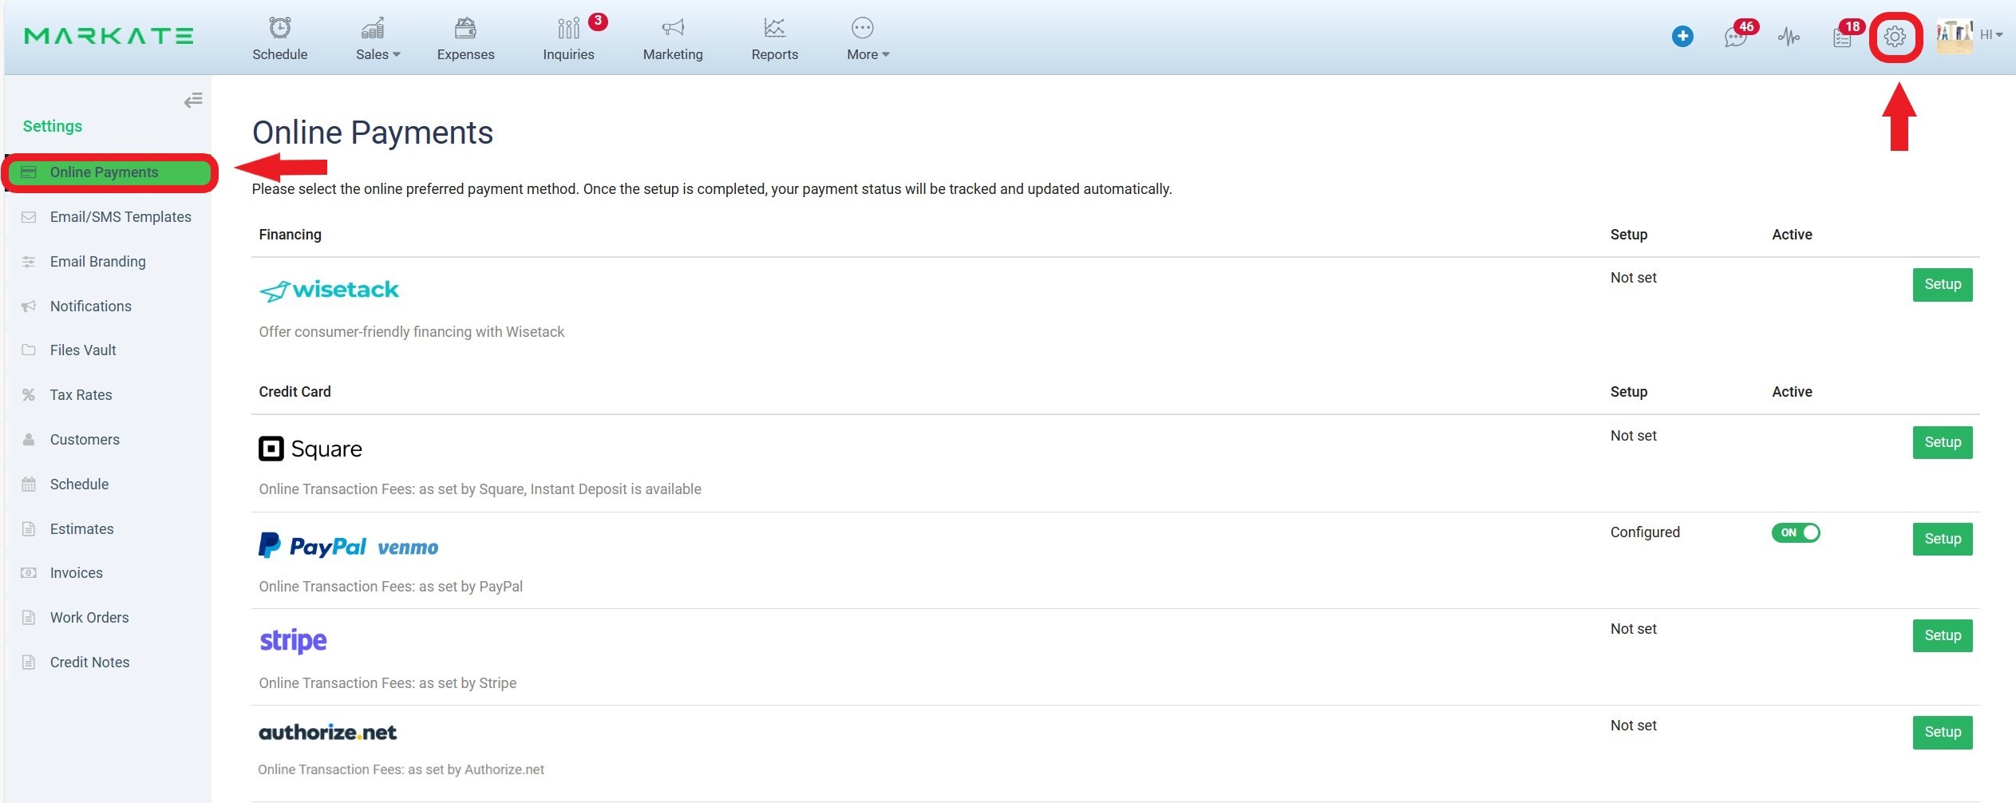Click Setup button for Wisetack

click(1942, 285)
